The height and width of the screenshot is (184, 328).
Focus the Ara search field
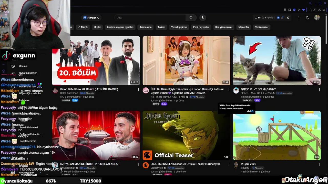tap(150, 18)
